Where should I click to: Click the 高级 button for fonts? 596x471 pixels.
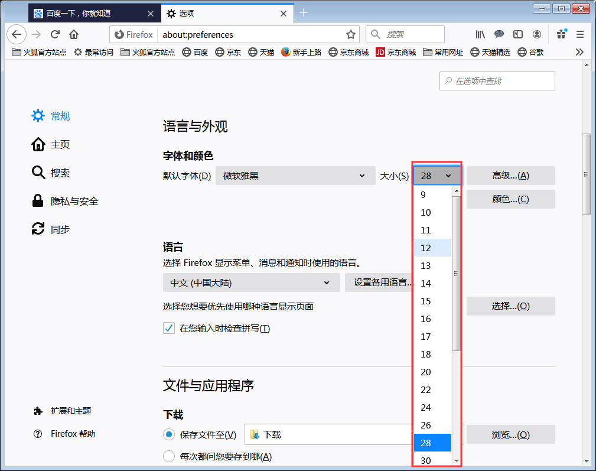(510, 176)
